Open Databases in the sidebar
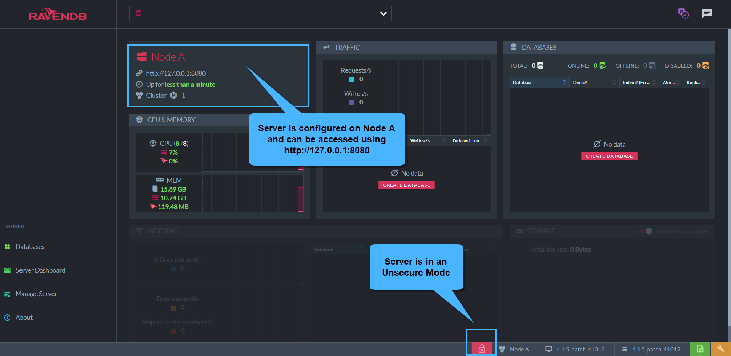The image size is (731, 356). click(x=30, y=247)
